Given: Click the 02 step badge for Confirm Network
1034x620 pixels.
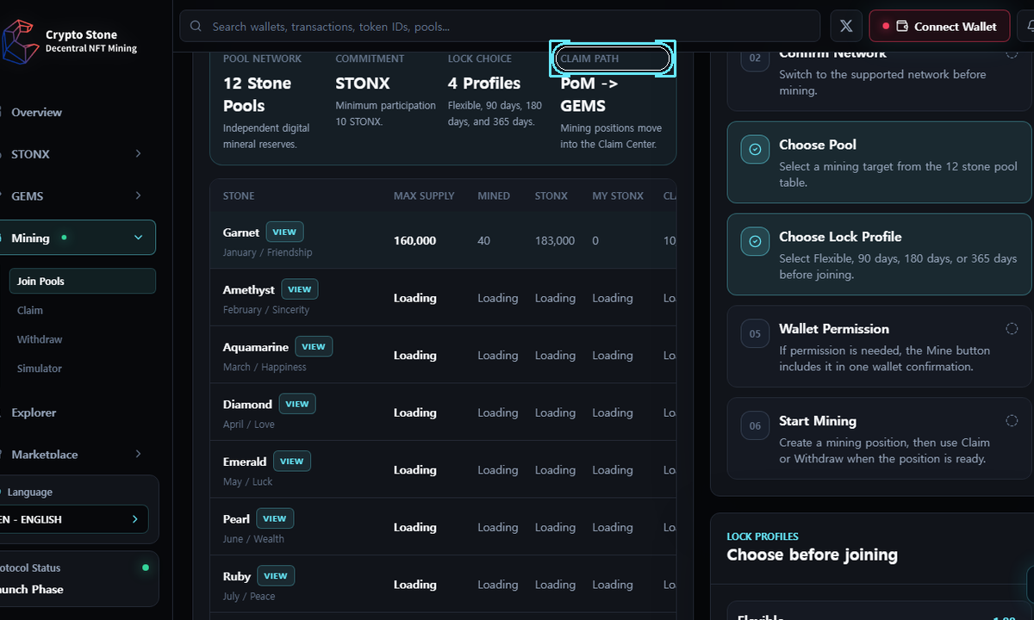Looking at the screenshot, I should [x=756, y=58].
